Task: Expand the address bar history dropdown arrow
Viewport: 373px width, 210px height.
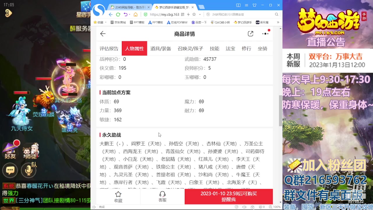Action: 200,15
